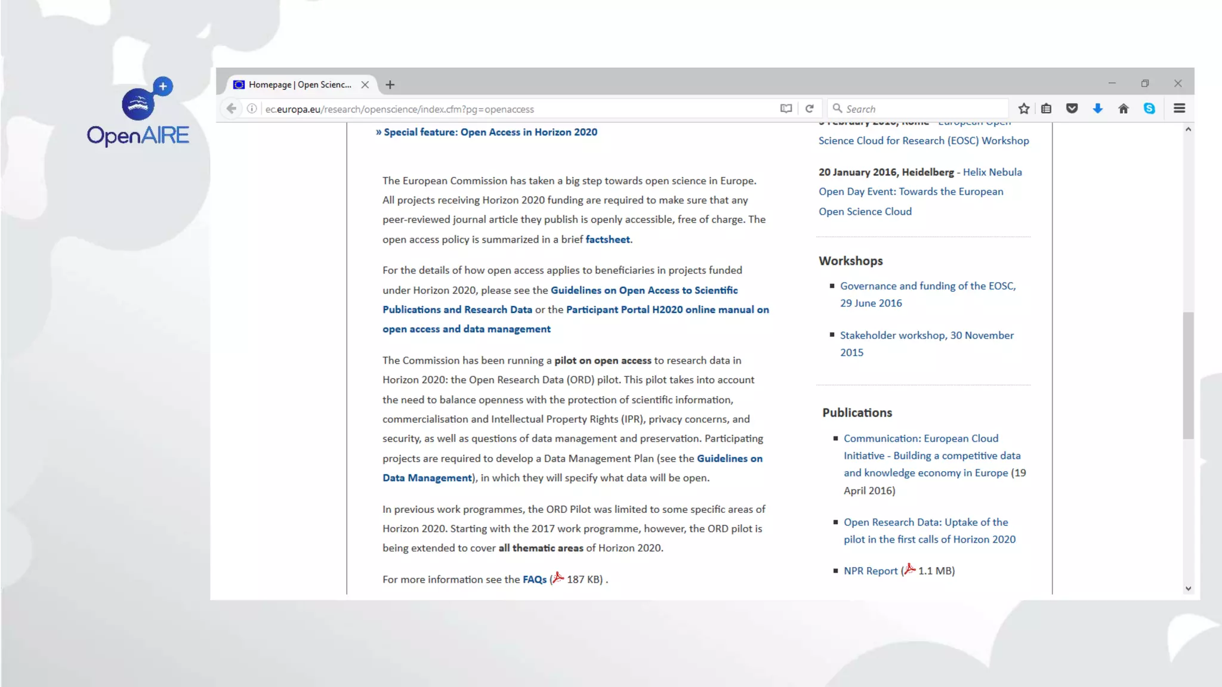
Task: Open the Firefox hamburger menu
Action: pos(1180,109)
